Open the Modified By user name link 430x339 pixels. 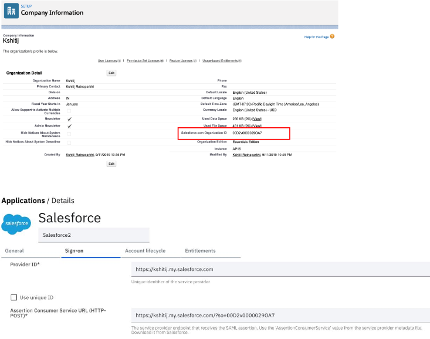[246, 155]
